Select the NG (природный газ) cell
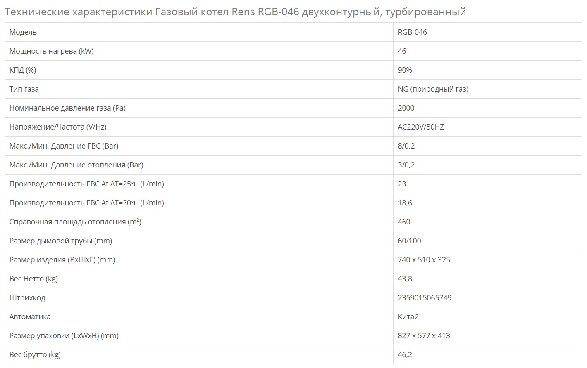The height and width of the screenshot is (368, 587). [433, 89]
